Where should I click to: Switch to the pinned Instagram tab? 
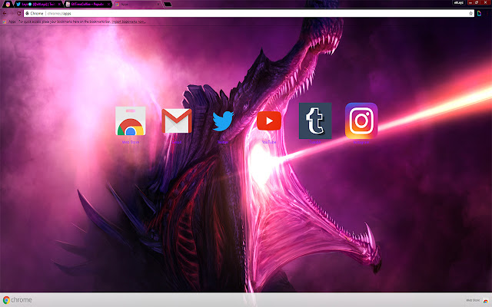click(8, 5)
